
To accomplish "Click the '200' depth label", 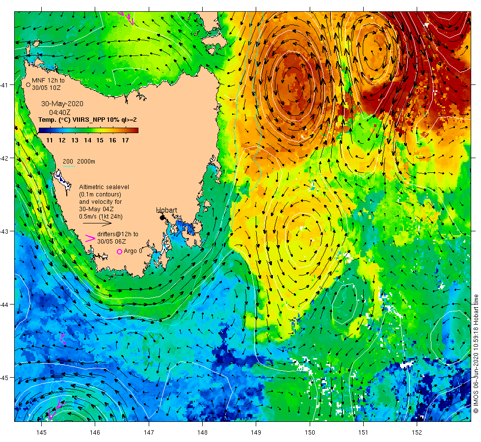I will click(x=68, y=162).
